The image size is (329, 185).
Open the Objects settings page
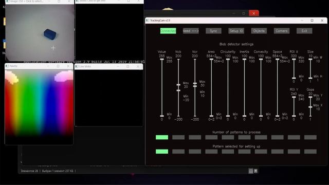259,31
